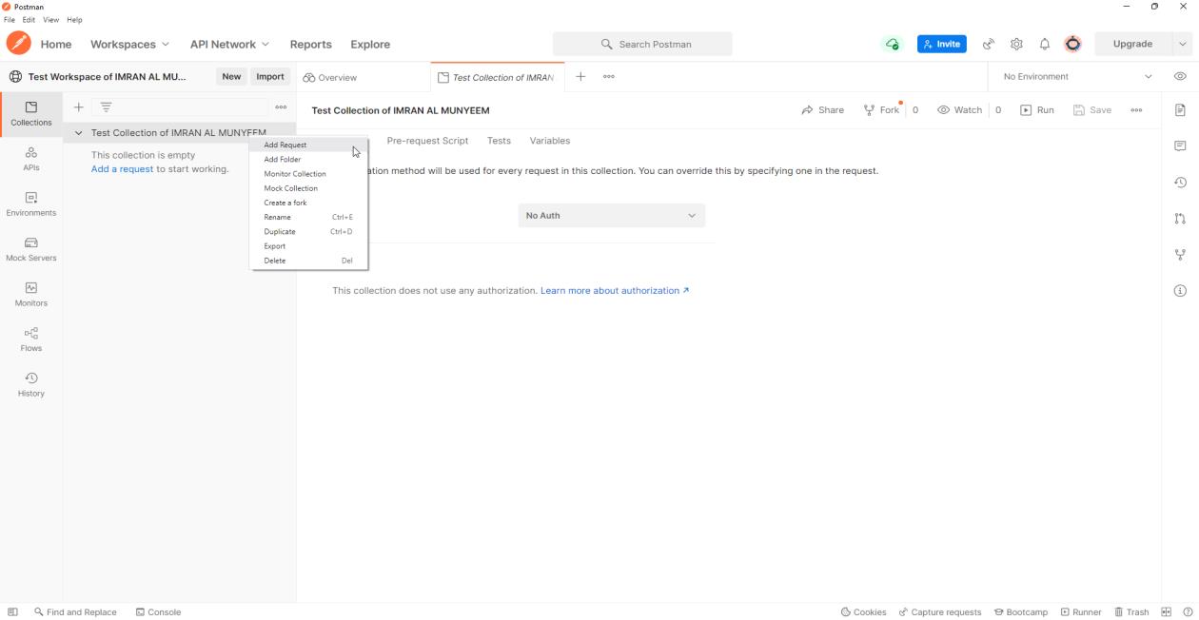This screenshot has width=1199, height=620.
Task: Collapse the Test Collection tree item
Action: (79, 133)
